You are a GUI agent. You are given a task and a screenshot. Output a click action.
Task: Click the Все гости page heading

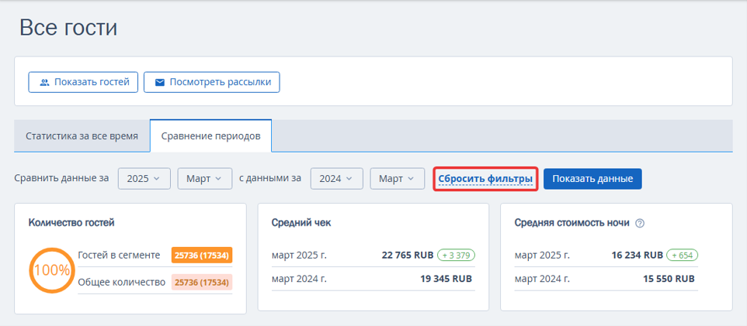[x=68, y=28]
